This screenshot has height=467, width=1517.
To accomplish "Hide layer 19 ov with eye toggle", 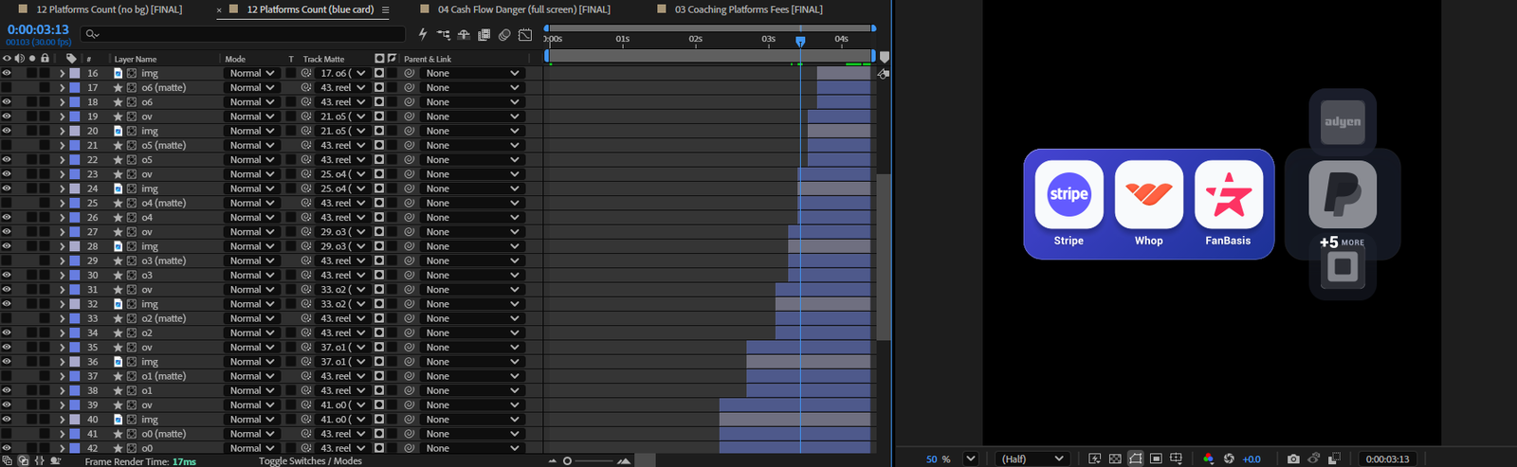I will pos(7,117).
